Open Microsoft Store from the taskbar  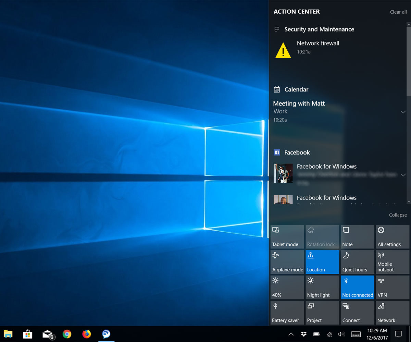pos(27,334)
